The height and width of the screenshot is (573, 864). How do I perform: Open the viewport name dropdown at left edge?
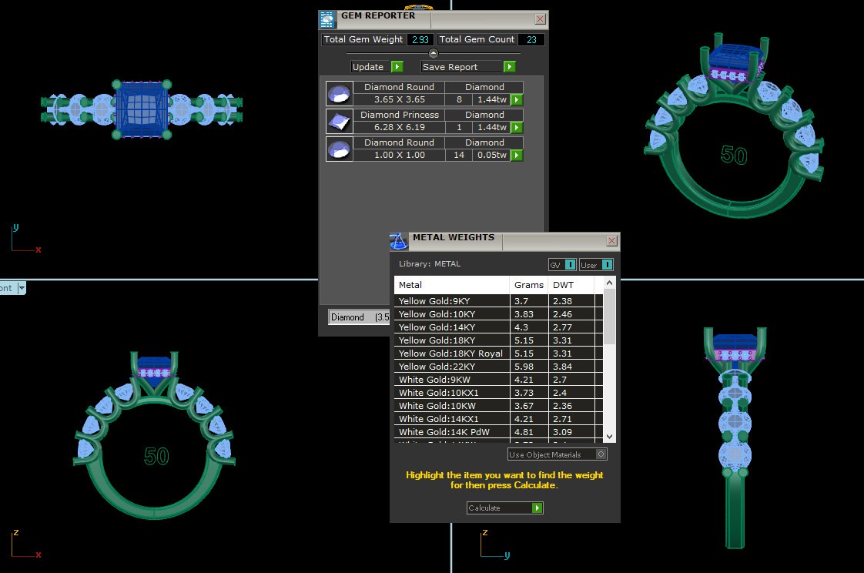click(x=22, y=288)
